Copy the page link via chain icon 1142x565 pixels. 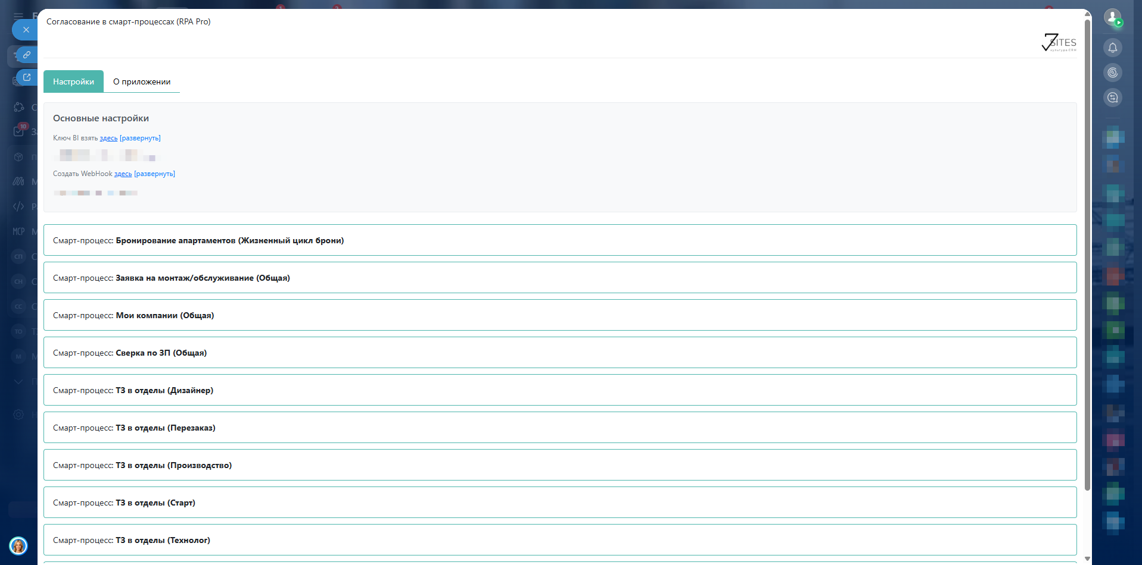click(27, 55)
